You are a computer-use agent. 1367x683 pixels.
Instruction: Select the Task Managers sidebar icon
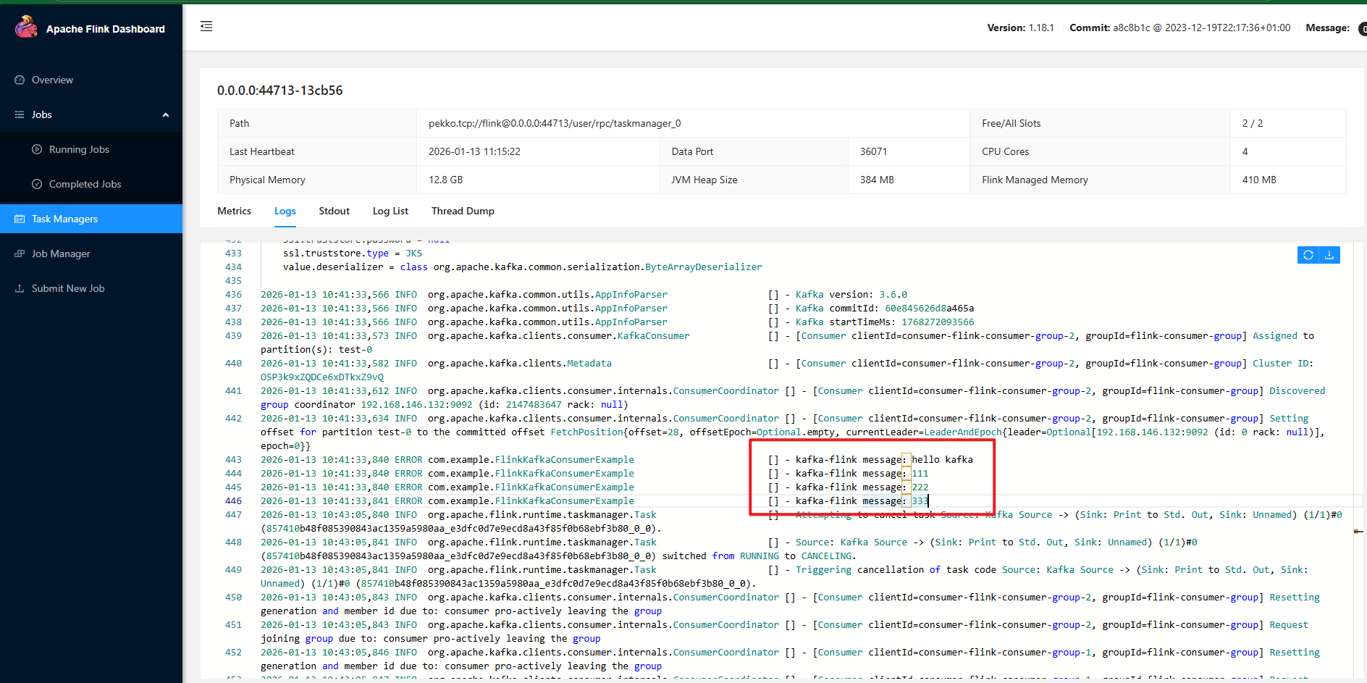[x=20, y=219]
